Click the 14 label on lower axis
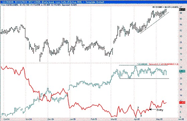 pos(181,95)
